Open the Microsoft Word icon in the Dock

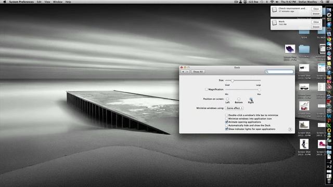[329, 115]
